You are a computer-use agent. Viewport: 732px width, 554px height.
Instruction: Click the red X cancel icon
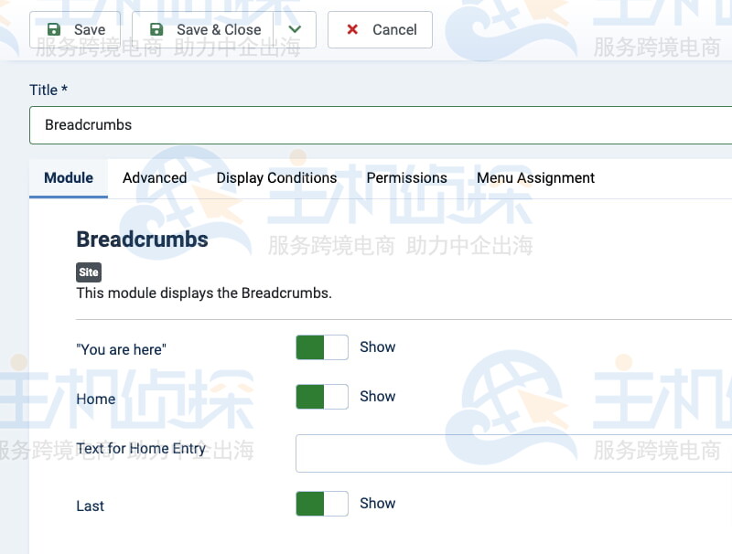pos(352,29)
